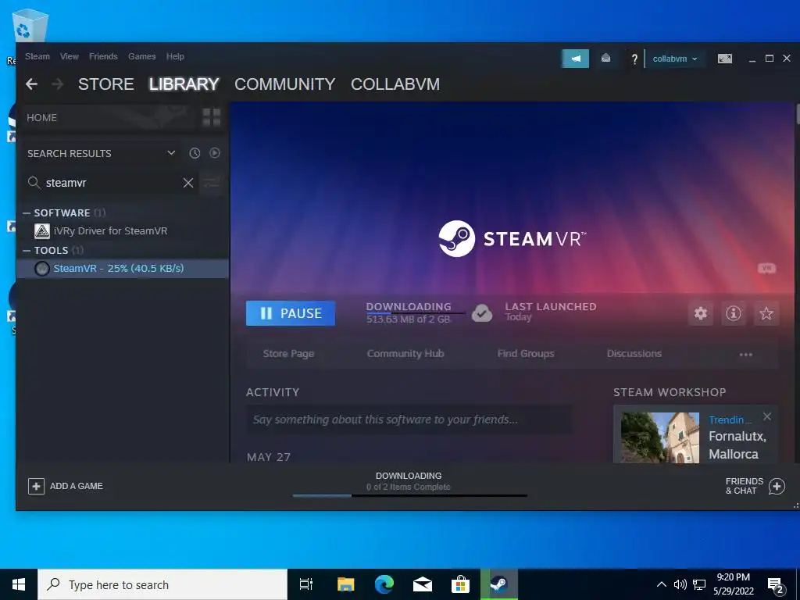Click the recent activity clock filter icon

pyautogui.click(x=195, y=153)
